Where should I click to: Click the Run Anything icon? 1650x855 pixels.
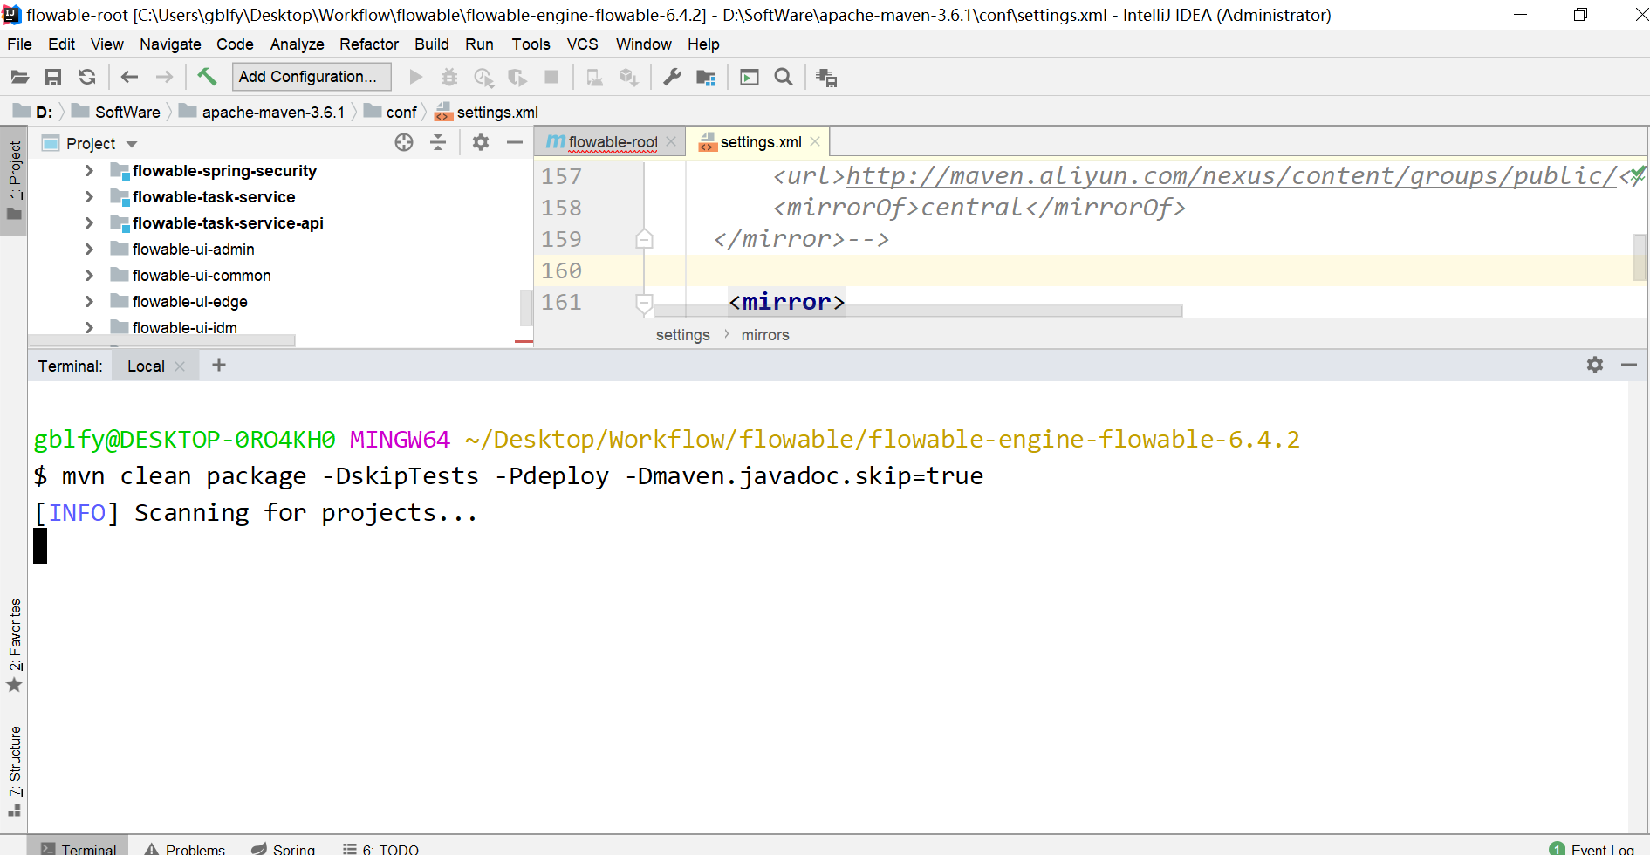click(x=750, y=77)
